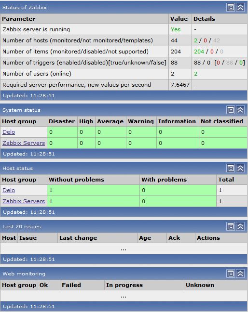Click the hosts value '44'
This screenshot has width=248, height=312.
click(174, 40)
